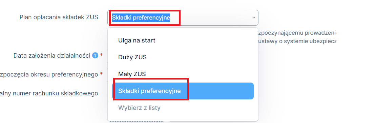This screenshot has width=376, height=123.
Task: Click red asterisk beside Data założenia działalności
Action: pos(101,55)
